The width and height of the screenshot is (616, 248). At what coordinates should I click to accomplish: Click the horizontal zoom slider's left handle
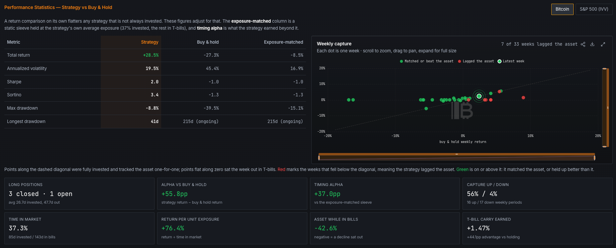(319, 158)
